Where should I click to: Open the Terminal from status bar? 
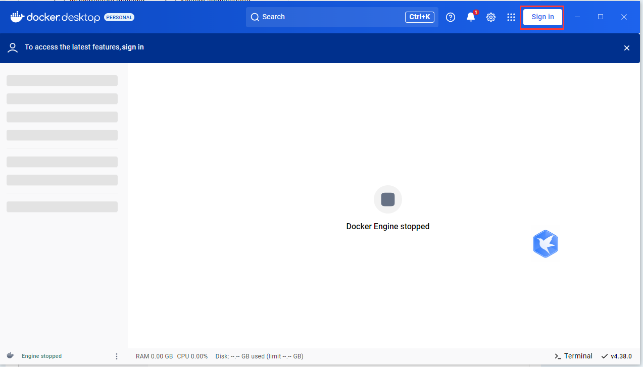573,356
